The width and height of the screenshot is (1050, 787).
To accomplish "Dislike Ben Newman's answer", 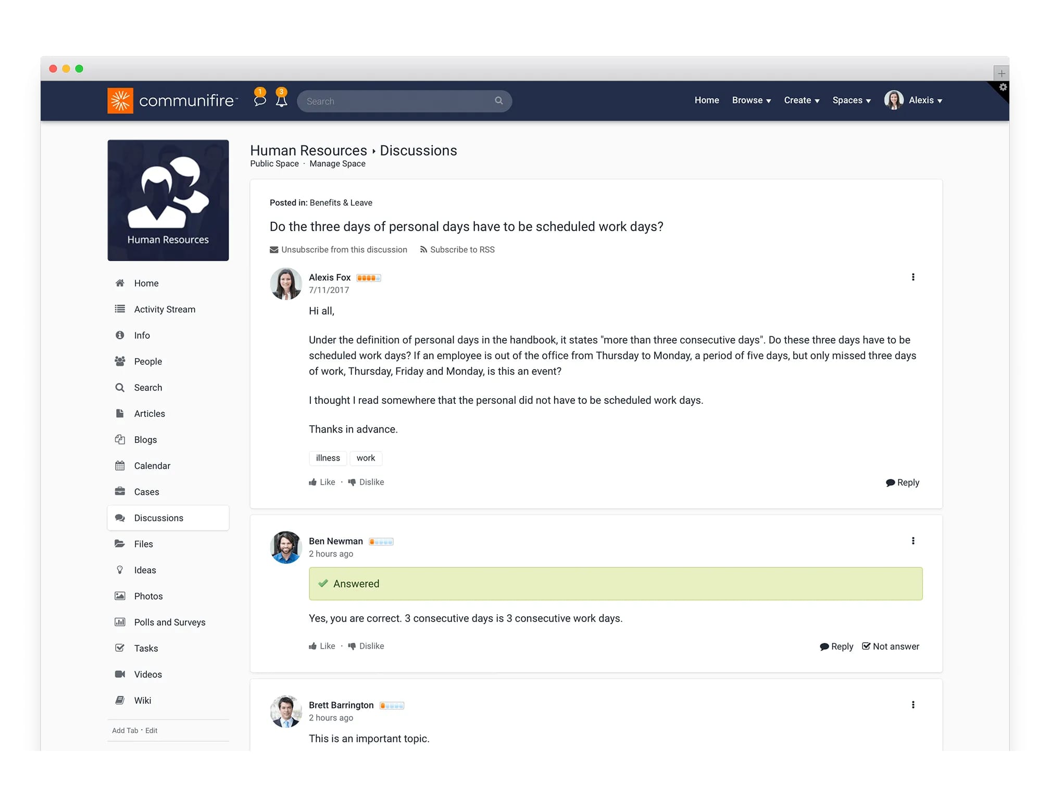I will pos(366,646).
